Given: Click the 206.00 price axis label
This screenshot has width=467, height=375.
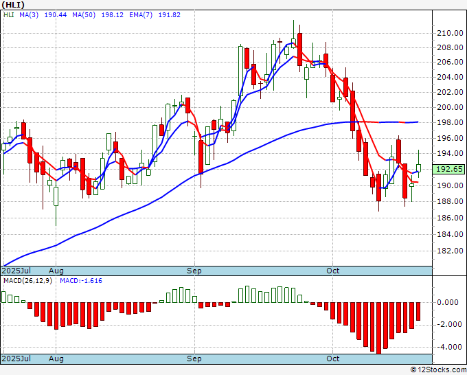Looking at the screenshot, I should [450, 62].
